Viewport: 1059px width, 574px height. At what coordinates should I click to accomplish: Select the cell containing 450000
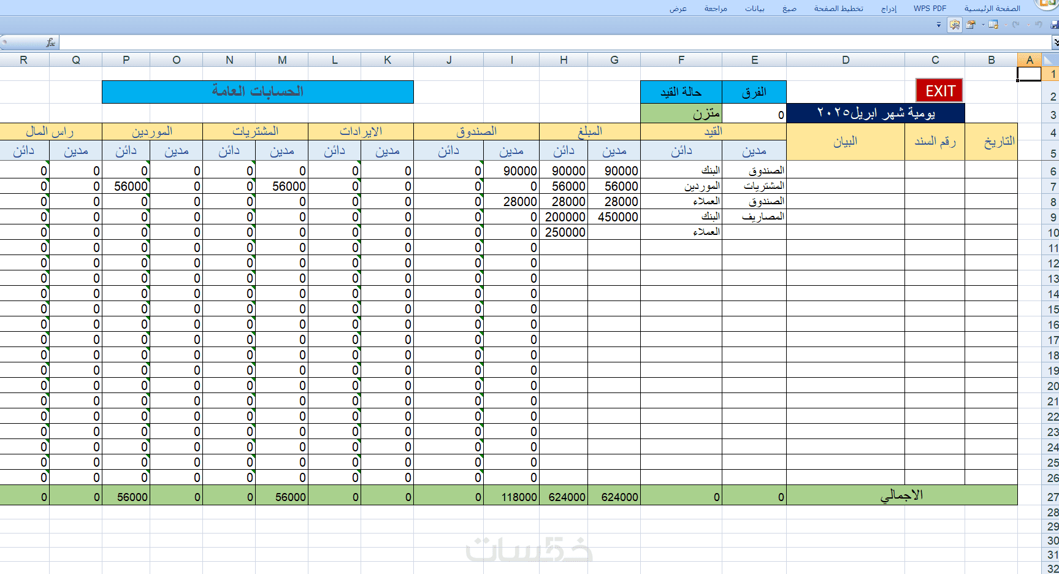pyautogui.click(x=614, y=217)
